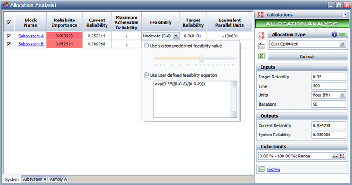The image size is (352, 185).
Task: Open the Moderate (5.8) feasibility dropdown
Action: (176, 36)
